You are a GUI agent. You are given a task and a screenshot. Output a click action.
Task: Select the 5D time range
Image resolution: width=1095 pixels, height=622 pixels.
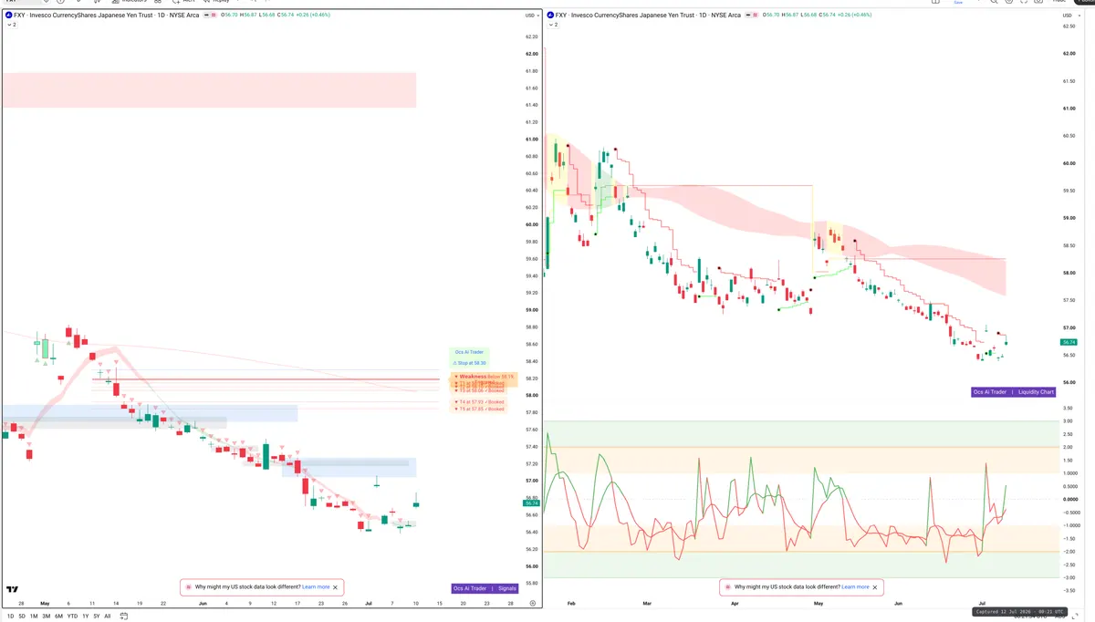pyautogui.click(x=22, y=616)
